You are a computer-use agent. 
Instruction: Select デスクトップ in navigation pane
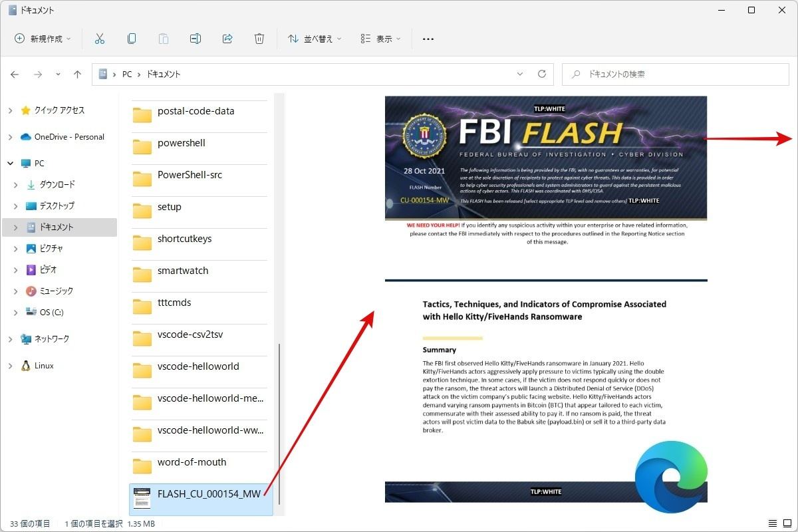[57, 206]
